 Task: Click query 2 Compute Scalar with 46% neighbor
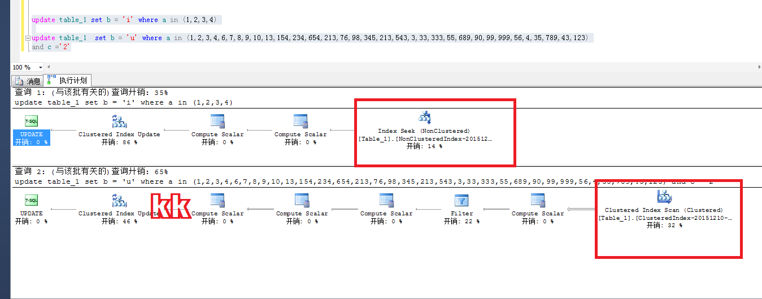[217, 209]
